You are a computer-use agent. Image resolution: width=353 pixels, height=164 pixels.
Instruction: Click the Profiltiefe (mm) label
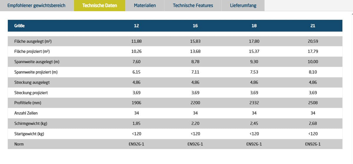(x=28, y=103)
